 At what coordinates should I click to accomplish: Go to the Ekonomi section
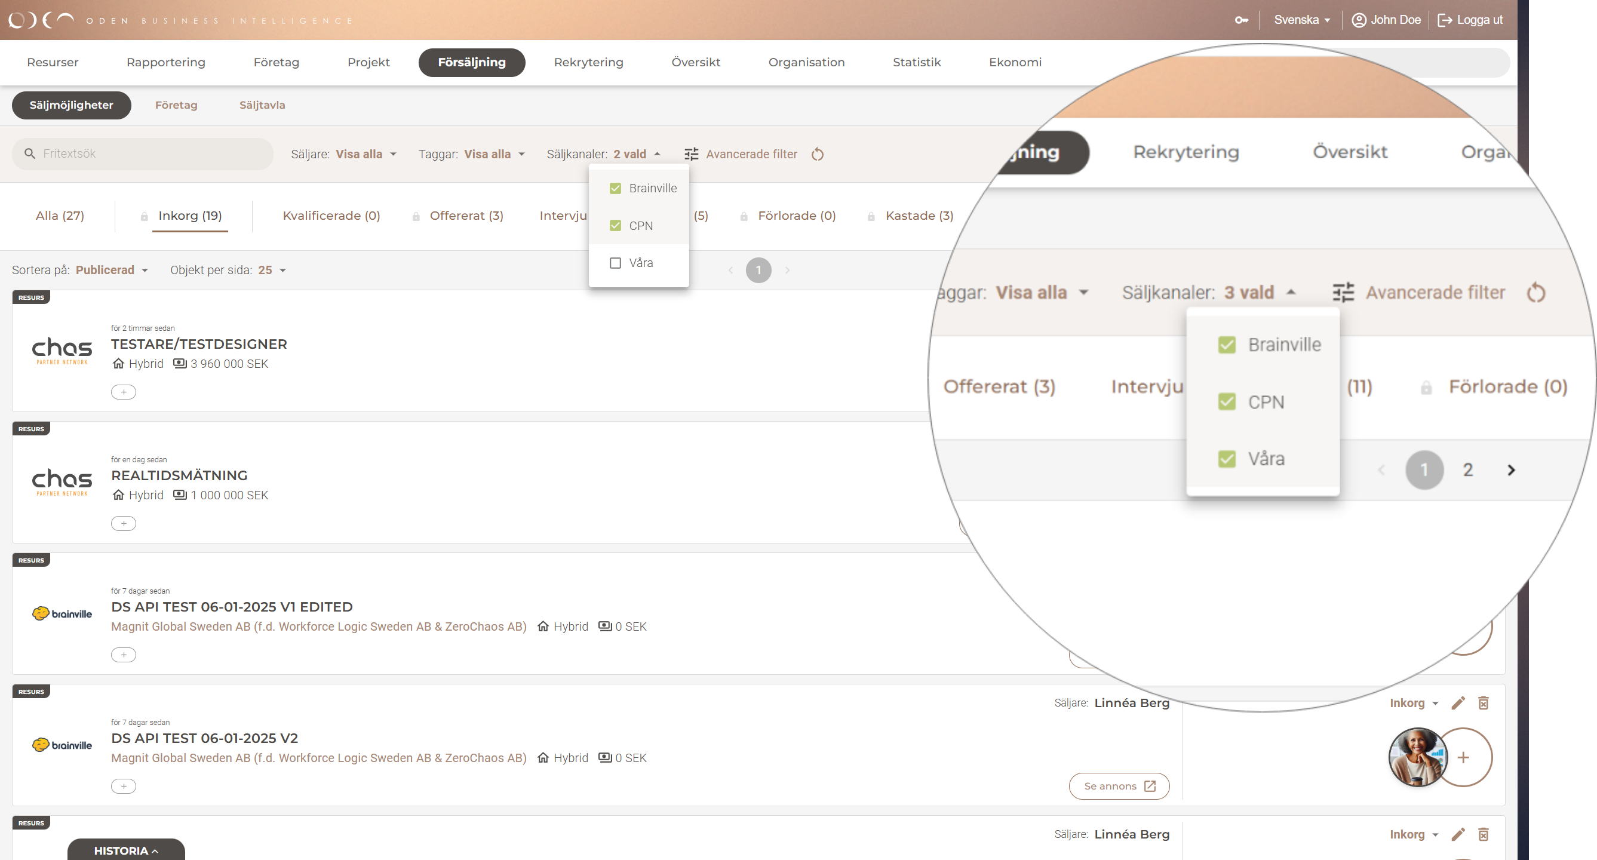click(x=1015, y=62)
